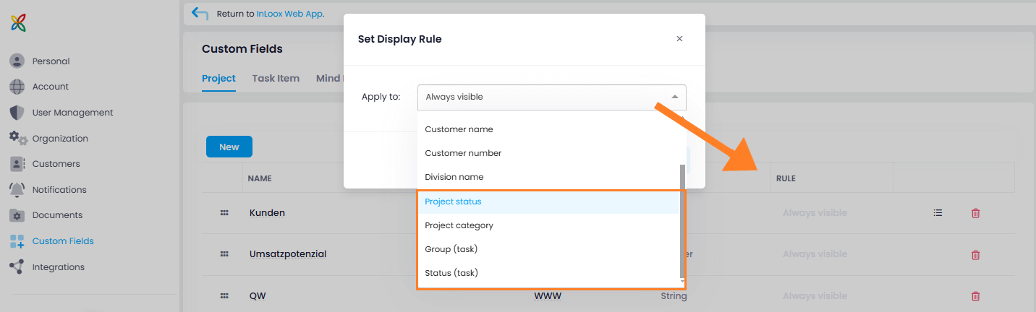Open Notifications settings
The width and height of the screenshot is (1036, 312).
tap(59, 190)
